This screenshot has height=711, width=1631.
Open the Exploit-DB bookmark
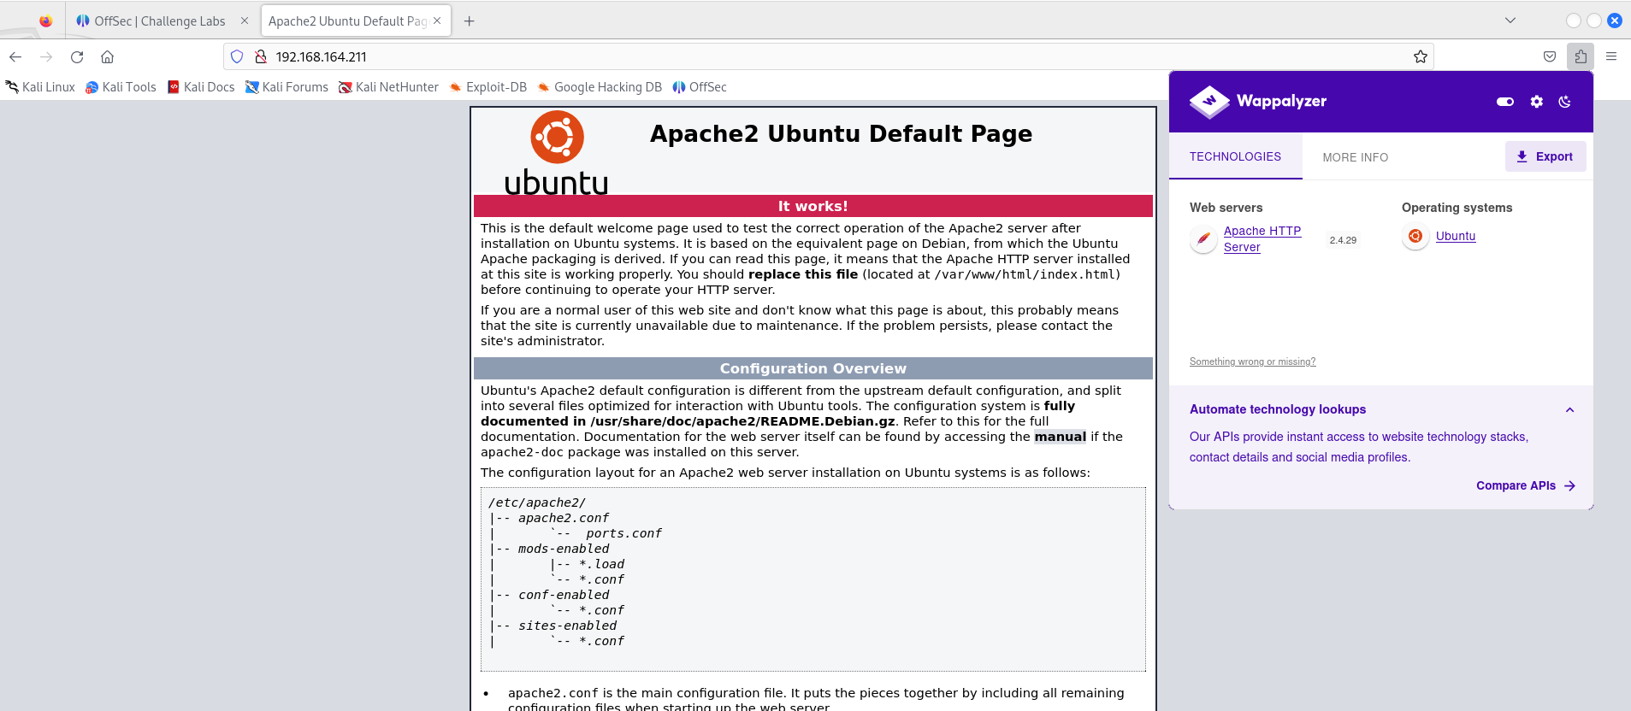488,87
